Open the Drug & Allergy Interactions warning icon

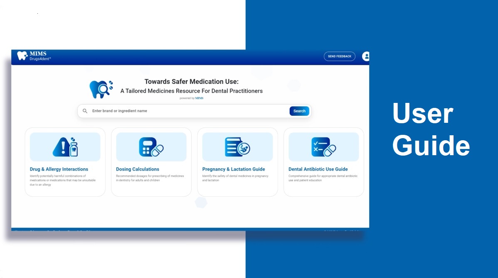pyautogui.click(x=65, y=147)
